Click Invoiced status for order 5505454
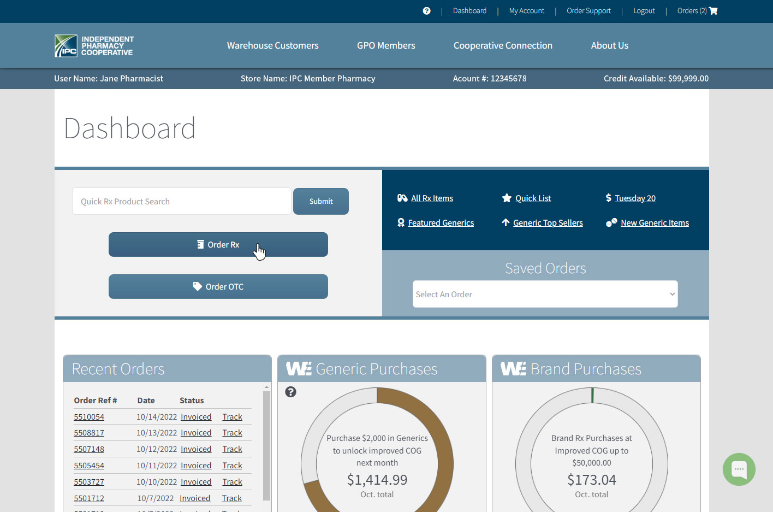This screenshot has width=773, height=512. (x=196, y=465)
